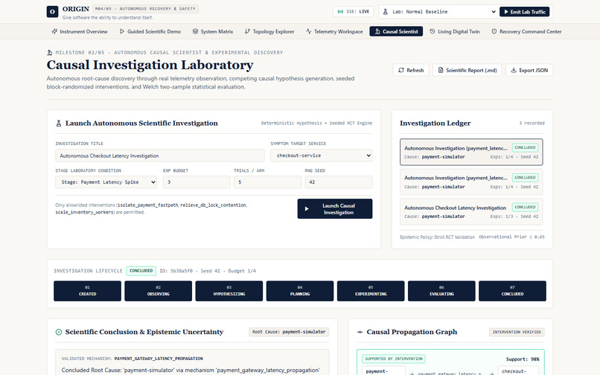Click the play icon in Launch Causal Investigation

point(307,209)
